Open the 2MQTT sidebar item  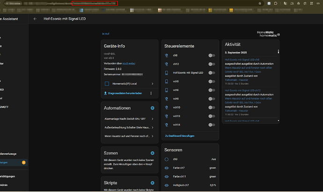point(5,107)
